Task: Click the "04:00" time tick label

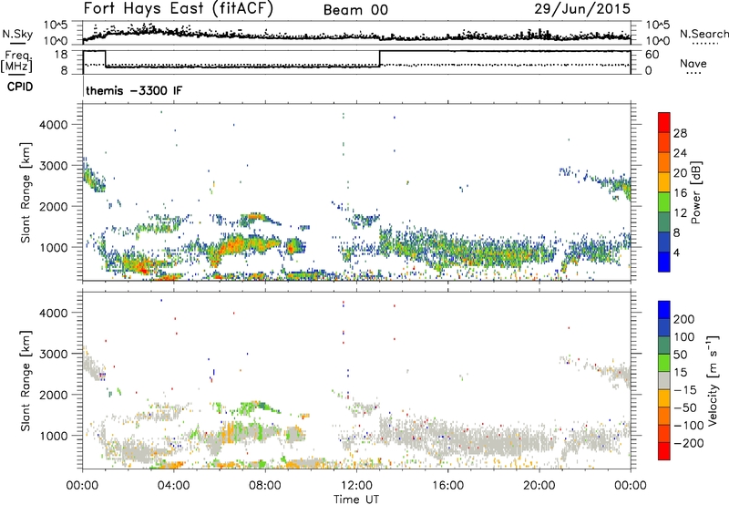Action: coord(173,486)
